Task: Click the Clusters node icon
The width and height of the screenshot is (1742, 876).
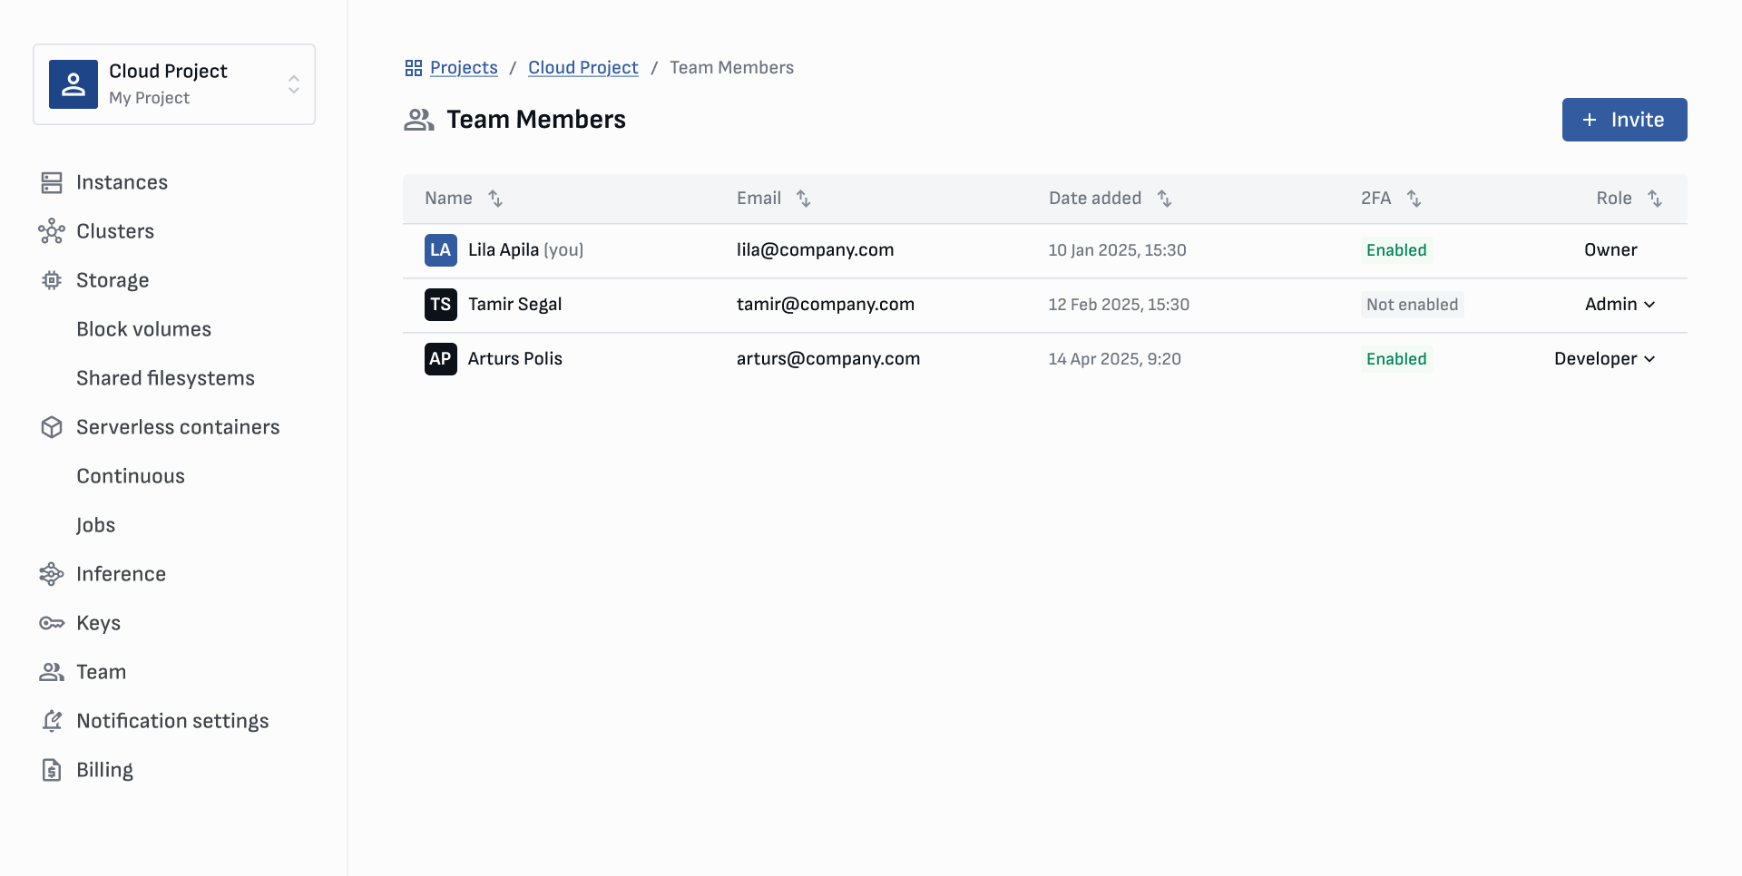Action: coord(52,231)
